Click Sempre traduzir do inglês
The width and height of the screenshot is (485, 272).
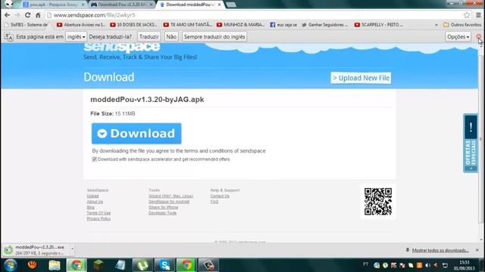[214, 37]
